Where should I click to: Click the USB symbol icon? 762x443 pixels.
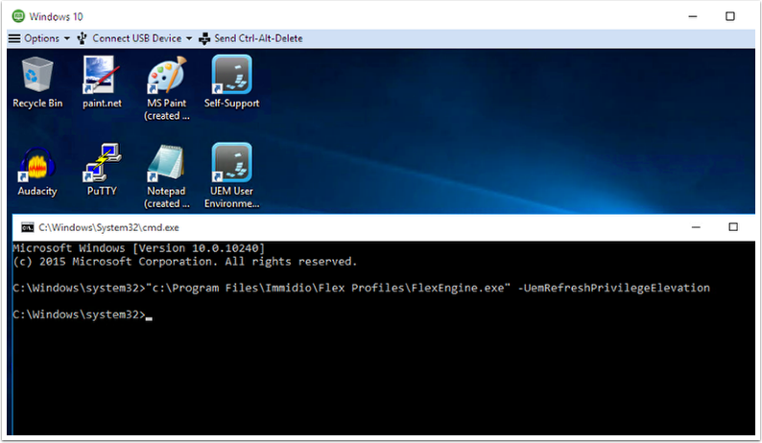(83, 38)
